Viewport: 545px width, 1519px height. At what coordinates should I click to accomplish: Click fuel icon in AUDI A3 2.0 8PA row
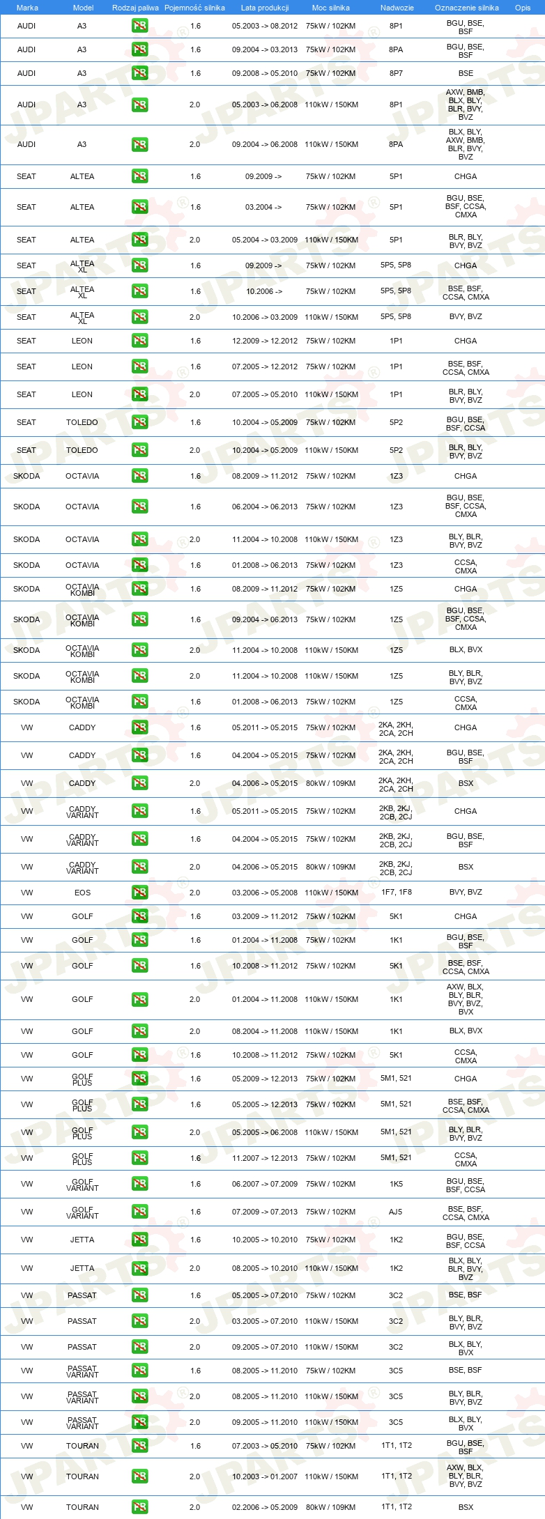pyautogui.click(x=139, y=144)
